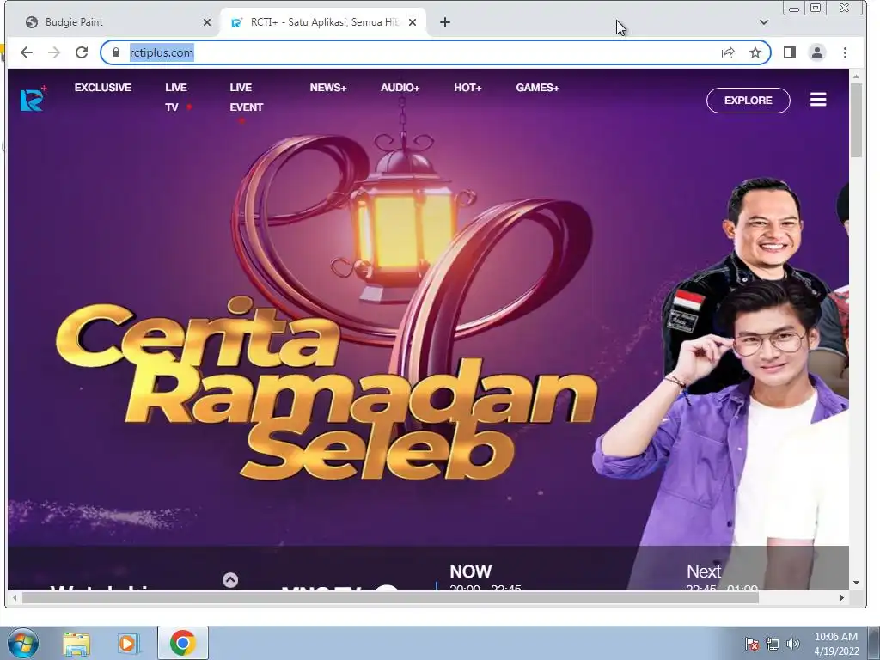The width and height of the screenshot is (880, 660).
Task: Click the NOW schedule label
Action: tap(470, 571)
